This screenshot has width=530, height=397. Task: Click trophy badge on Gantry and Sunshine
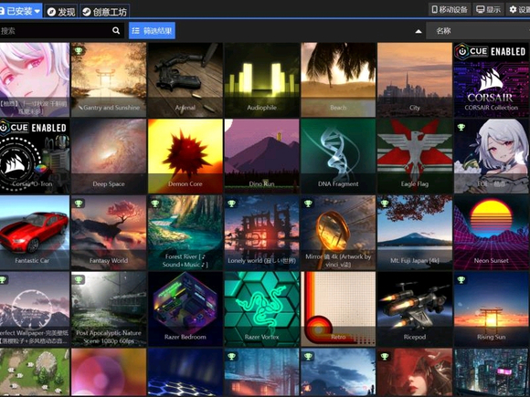(x=79, y=51)
